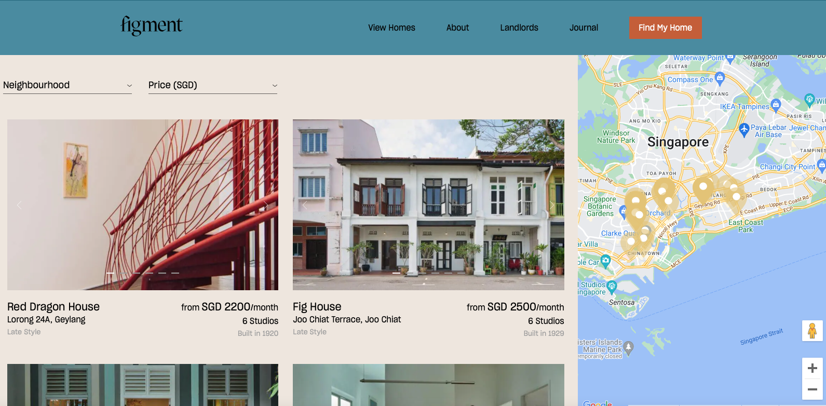The height and width of the screenshot is (406, 826).
Task: Click the Fig House shophouse photo
Action: [428, 205]
